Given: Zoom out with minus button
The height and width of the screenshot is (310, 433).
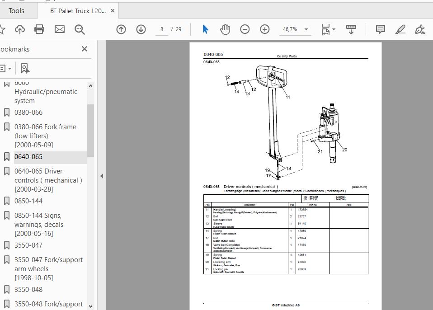Looking at the screenshot, I should tap(245, 29).
